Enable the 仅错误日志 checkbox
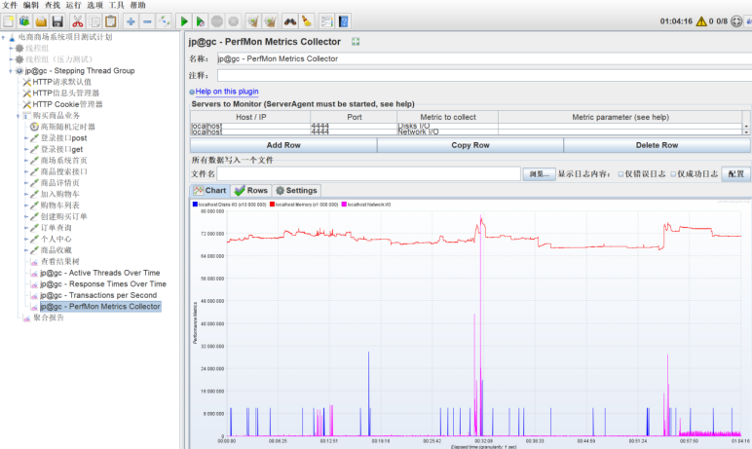 coord(620,174)
